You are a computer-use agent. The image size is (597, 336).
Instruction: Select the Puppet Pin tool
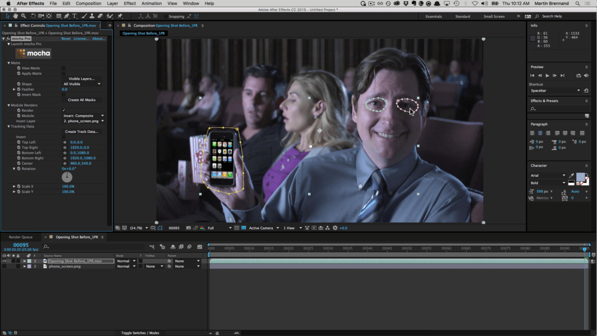tap(120, 16)
